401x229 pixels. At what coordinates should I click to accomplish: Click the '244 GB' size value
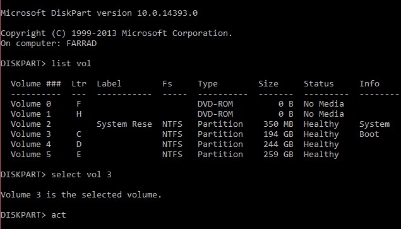pos(278,144)
